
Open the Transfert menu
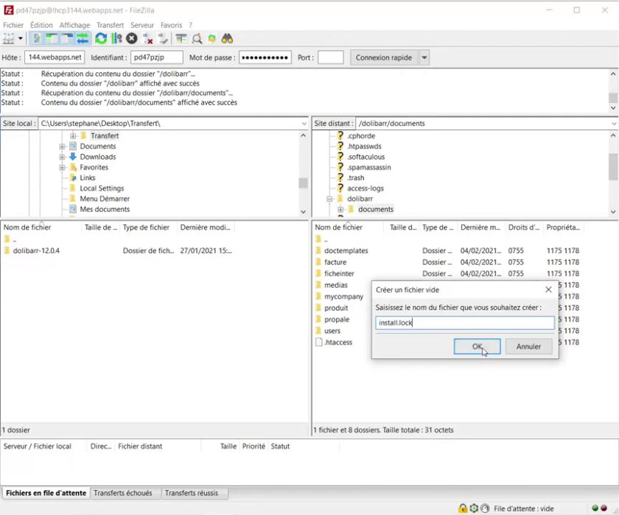[x=110, y=25]
